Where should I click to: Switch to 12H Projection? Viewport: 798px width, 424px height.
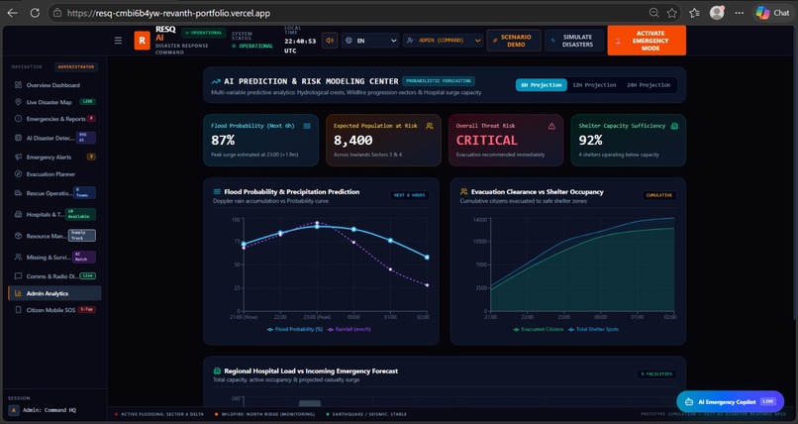(594, 85)
